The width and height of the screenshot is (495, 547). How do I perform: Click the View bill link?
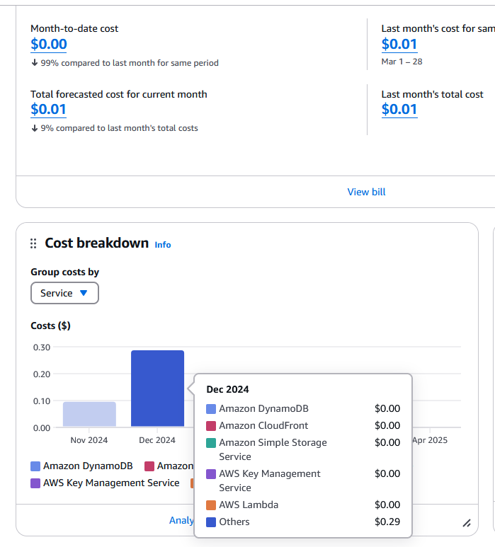click(366, 192)
